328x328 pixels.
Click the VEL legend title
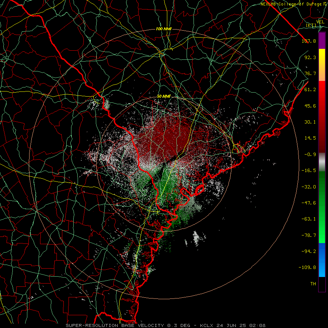click(320, 22)
